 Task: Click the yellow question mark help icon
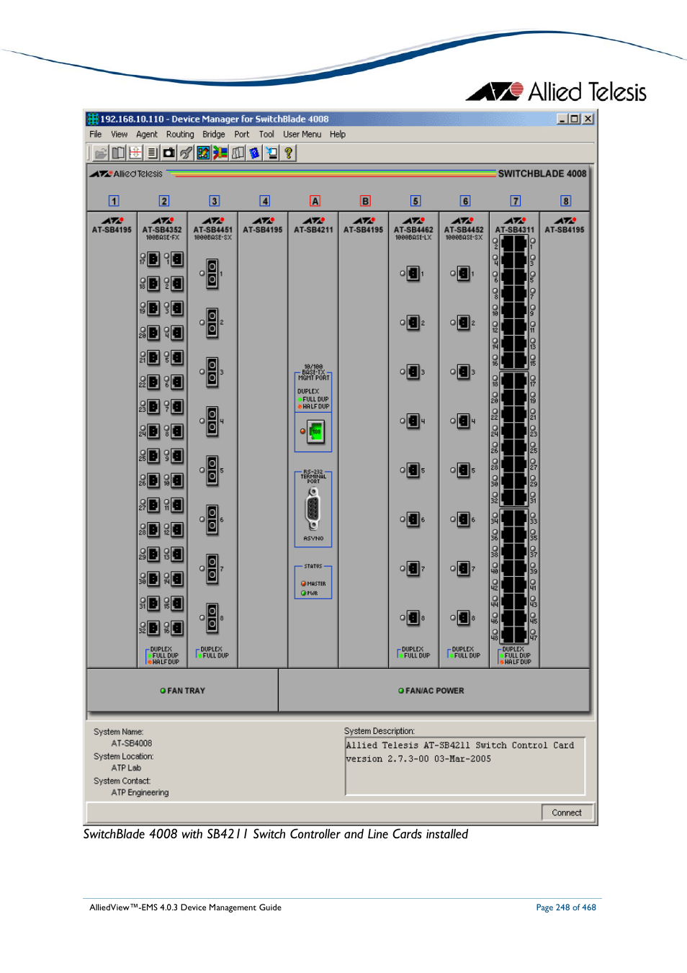pos(289,153)
